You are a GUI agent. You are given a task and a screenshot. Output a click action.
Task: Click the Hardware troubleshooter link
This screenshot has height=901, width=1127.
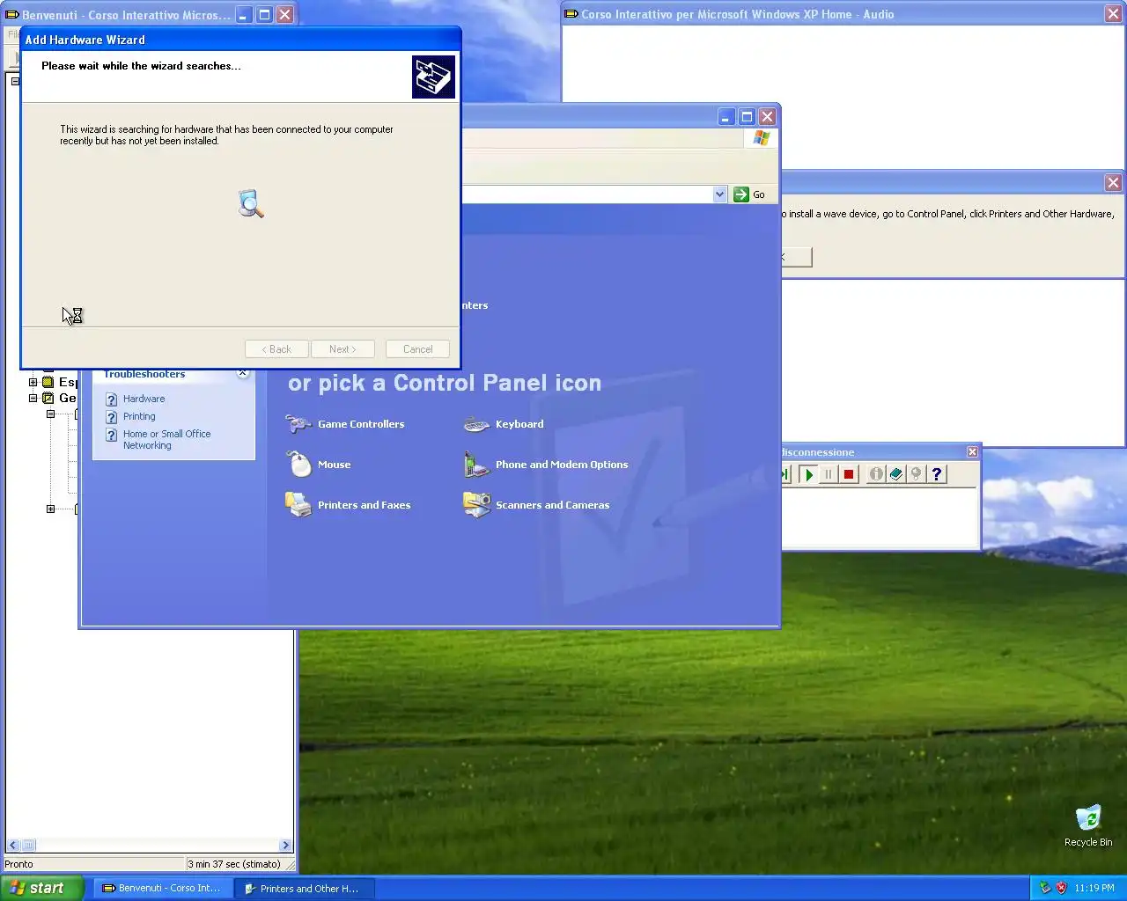pos(144,399)
